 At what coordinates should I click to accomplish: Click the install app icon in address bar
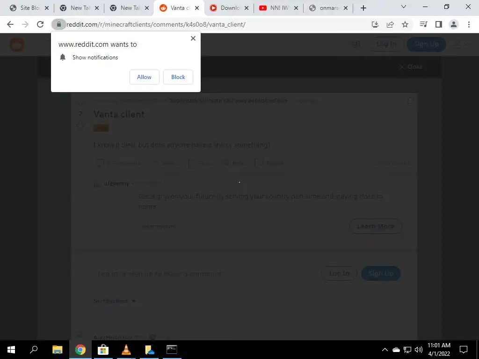coord(375,24)
